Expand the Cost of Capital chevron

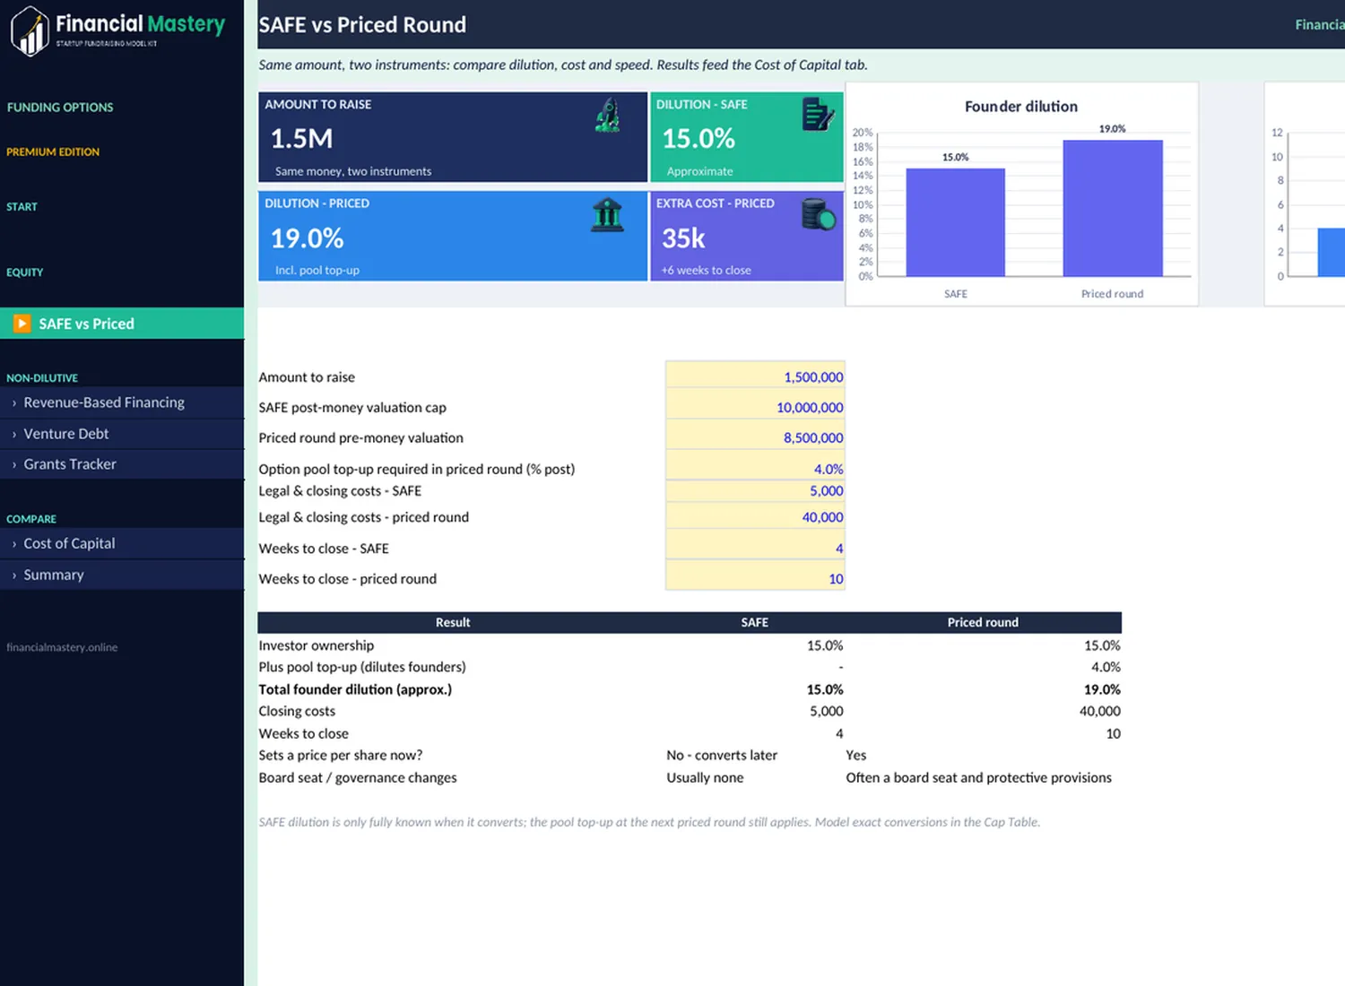tap(14, 544)
